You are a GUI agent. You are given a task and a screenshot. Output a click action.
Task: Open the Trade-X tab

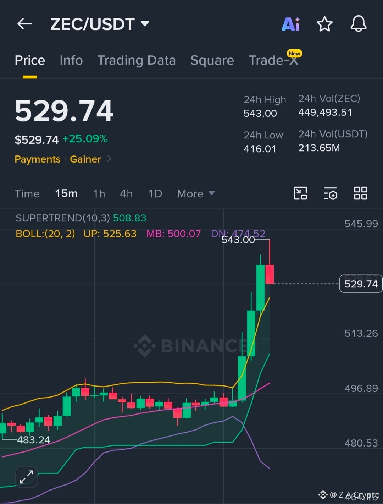click(x=273, y=60)
